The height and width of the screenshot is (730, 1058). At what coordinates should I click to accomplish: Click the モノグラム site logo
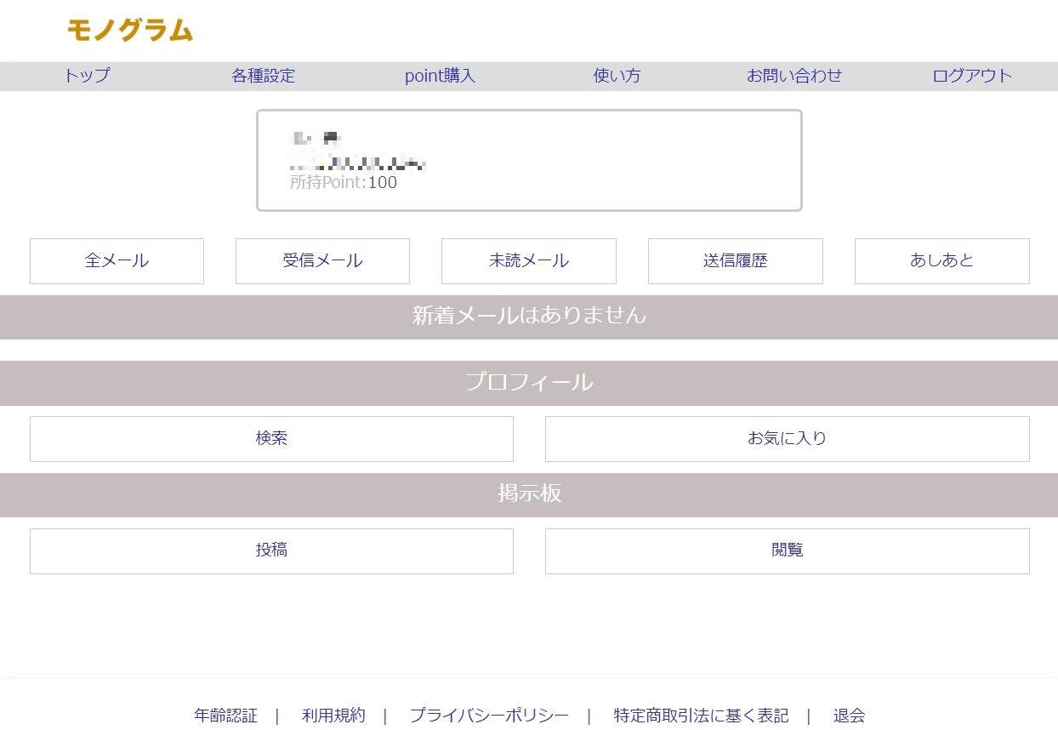coord(130,31)
